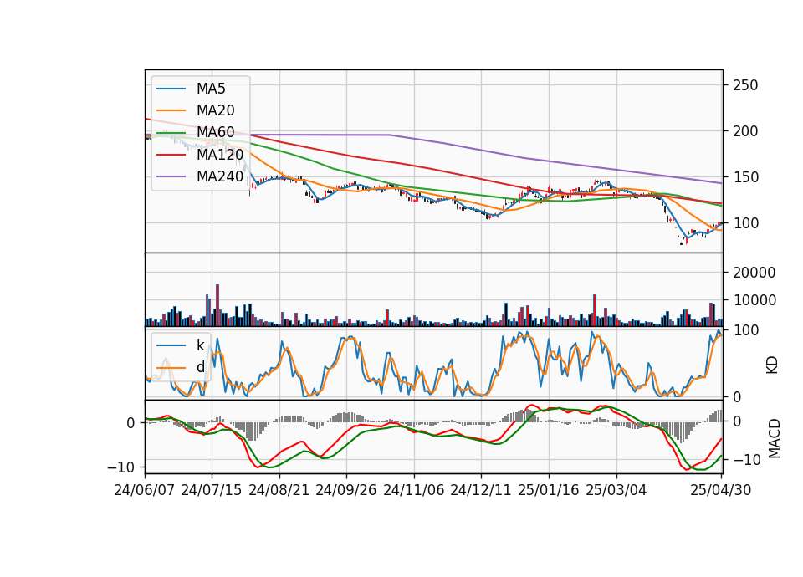Click the MA20 legend label
Image resolution: width=803 pixels, height=577 pixels.
click(x=215, y=110)
